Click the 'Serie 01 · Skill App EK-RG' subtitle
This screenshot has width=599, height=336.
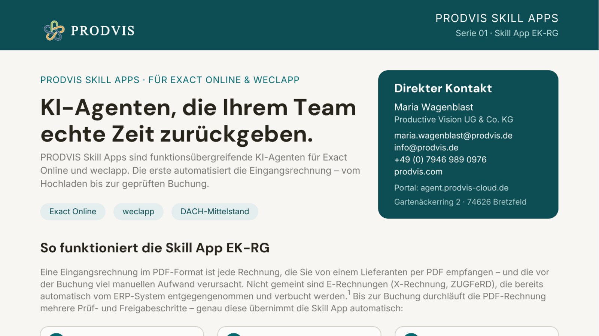[x=507, y=33]
